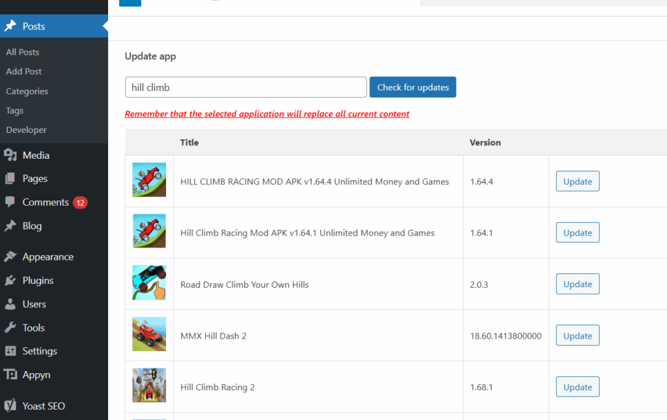Click the Appearance paintbrush icon
Image resolution: width=667 pixels, height=420 pixels.
(x=12, y=257)
